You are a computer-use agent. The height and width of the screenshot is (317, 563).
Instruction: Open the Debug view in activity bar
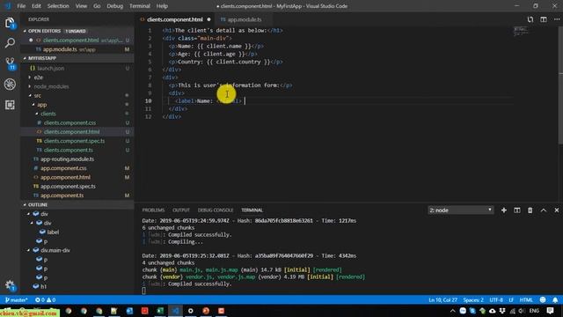point(10,85)
